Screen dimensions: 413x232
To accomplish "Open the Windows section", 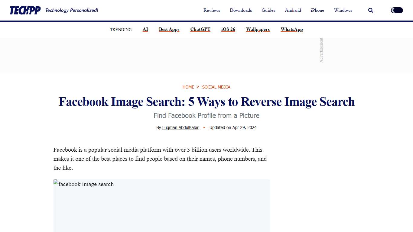I will [343, 10].
